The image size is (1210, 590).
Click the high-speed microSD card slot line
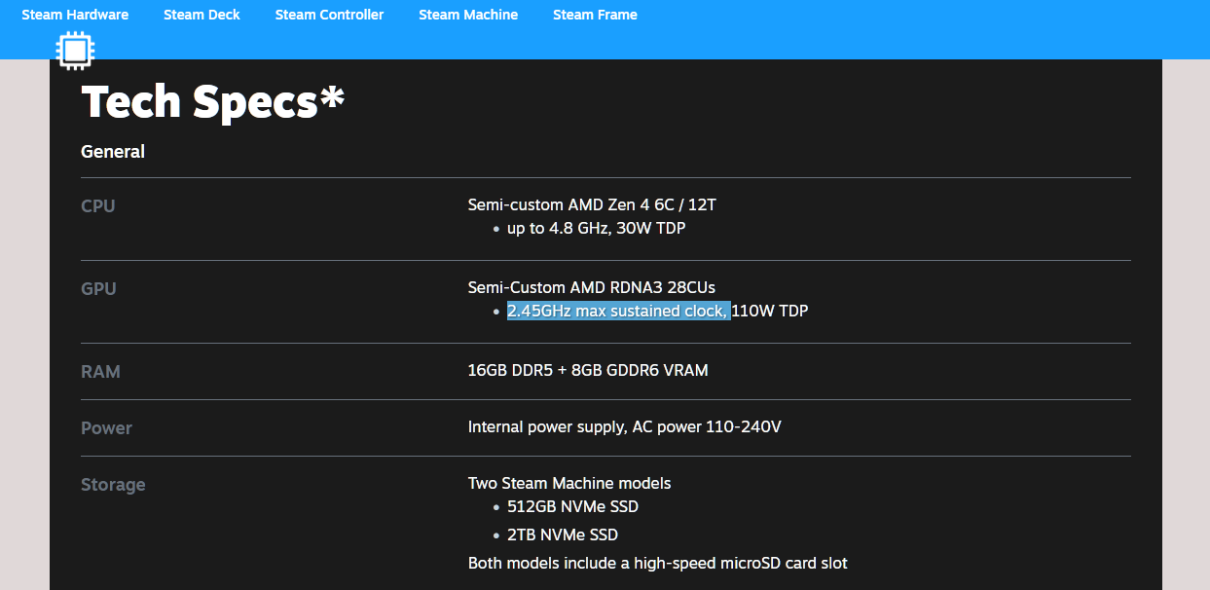(x=658, y=564)
